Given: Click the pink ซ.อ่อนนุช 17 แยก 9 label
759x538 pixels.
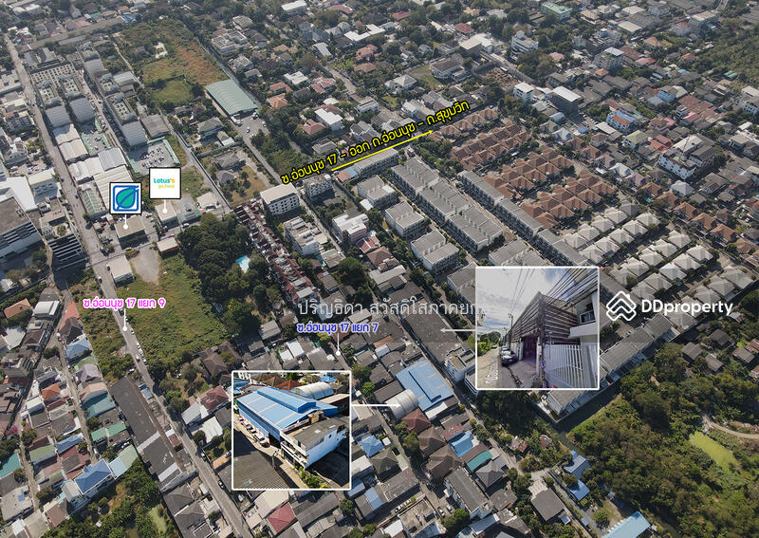Looking at the screenshot, I should (x=124, y=303).
